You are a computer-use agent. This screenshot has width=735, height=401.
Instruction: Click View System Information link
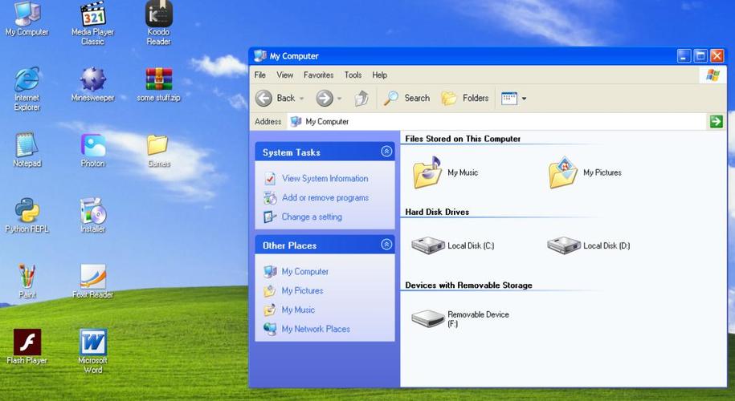[x=325, y=179]
